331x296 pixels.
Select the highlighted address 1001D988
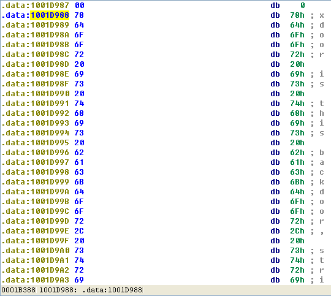[50, 15]
